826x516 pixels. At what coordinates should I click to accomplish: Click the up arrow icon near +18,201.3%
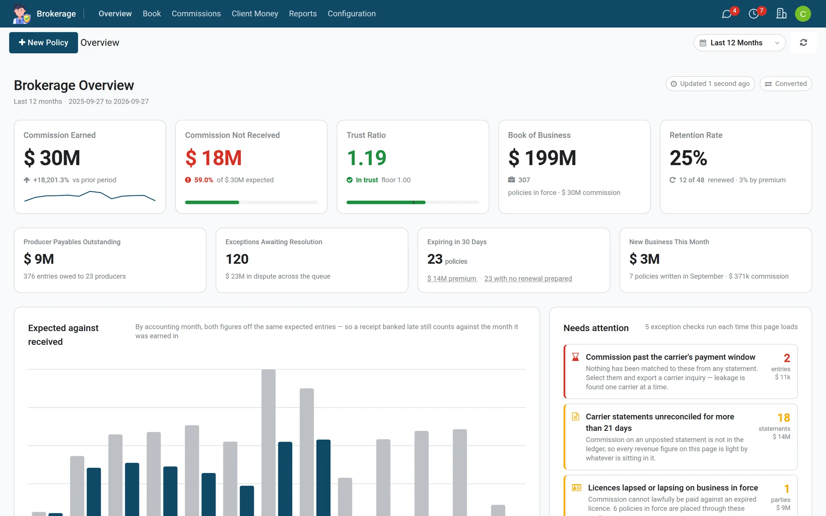[x=27, y=180]
